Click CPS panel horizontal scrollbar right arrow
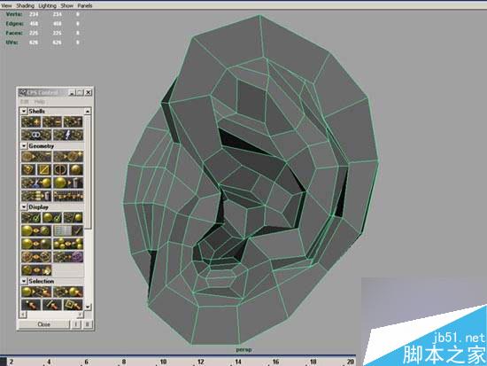Viewport: 487px width, 366px height. coord(80,315)
